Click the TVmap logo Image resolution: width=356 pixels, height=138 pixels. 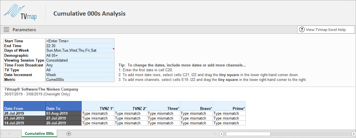coord(20,12)
